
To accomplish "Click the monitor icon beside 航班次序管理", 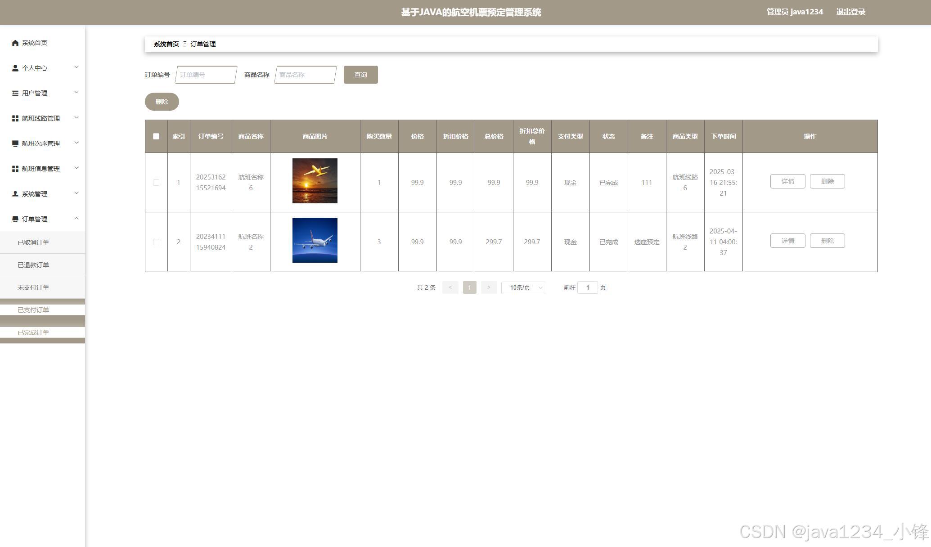I will coord(15,143).
